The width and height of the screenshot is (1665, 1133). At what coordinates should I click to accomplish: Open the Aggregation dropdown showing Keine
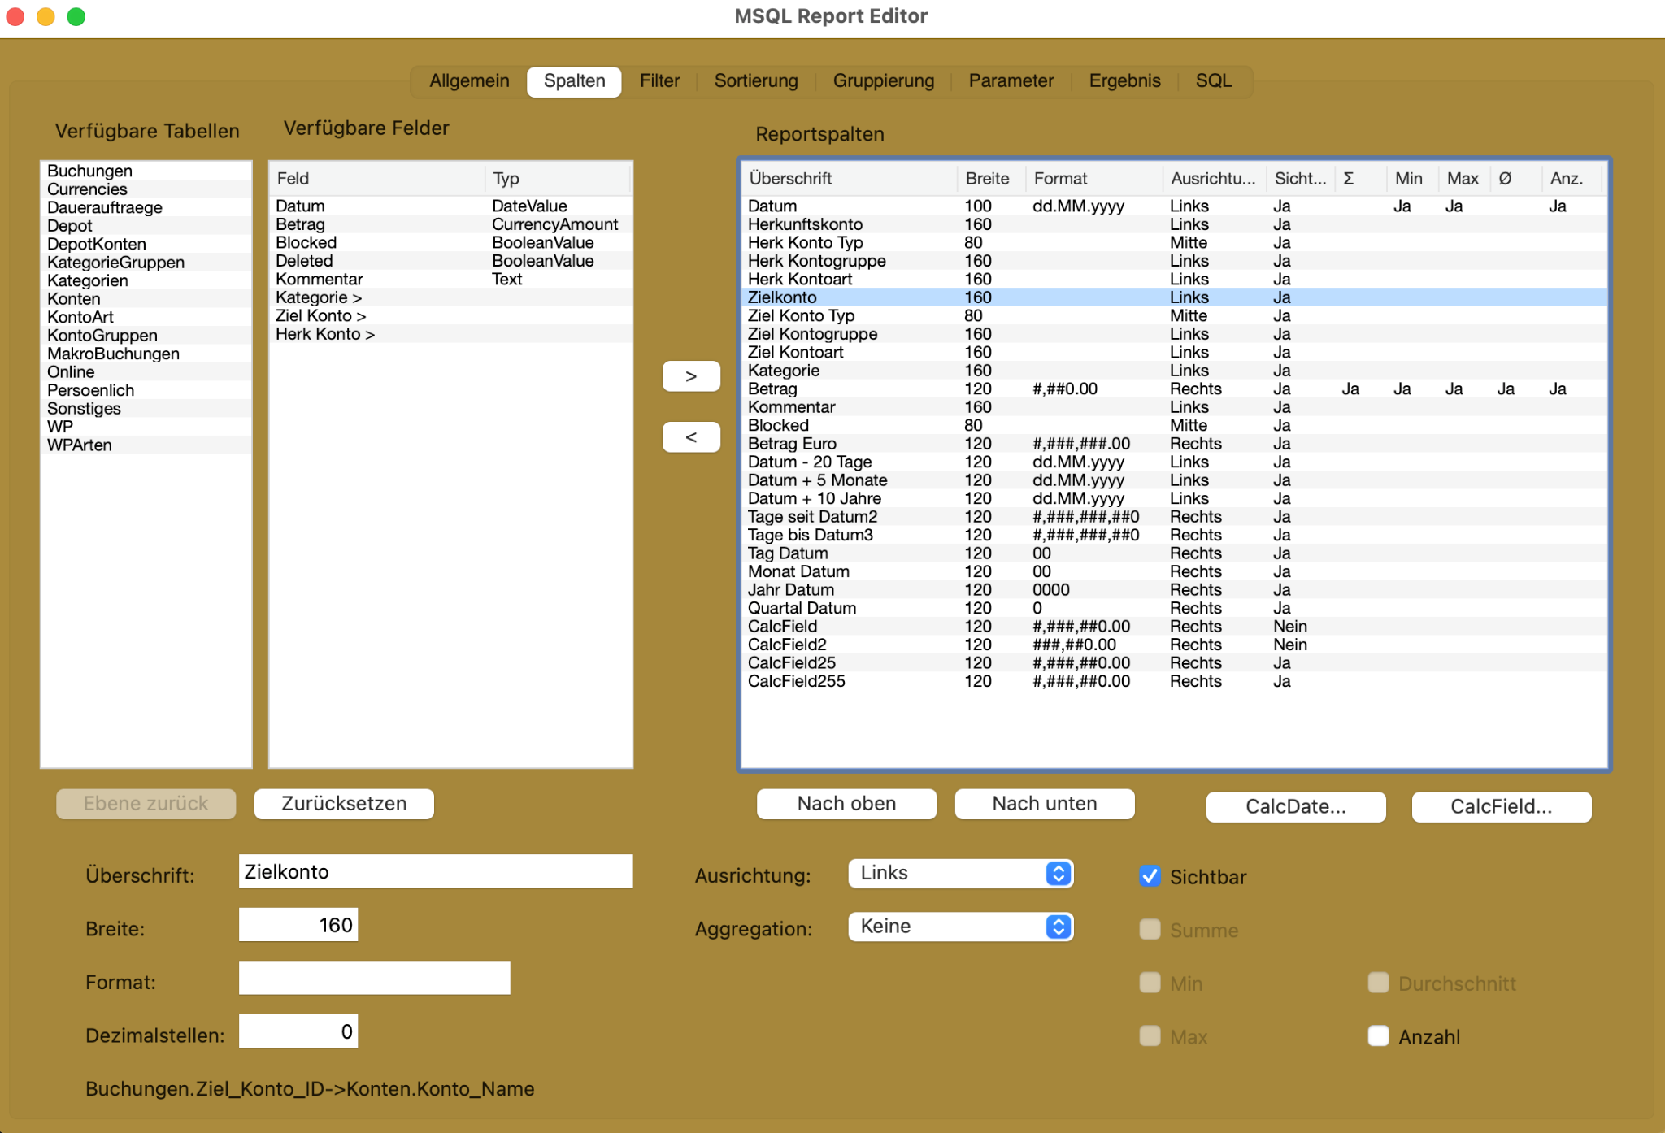pos(960,927)
